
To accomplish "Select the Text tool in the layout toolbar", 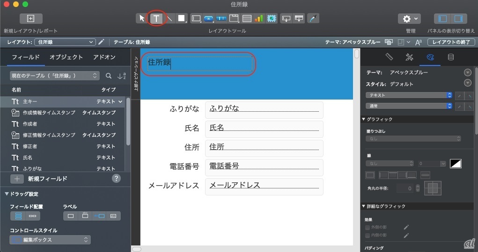I will (x=157, y=19).
